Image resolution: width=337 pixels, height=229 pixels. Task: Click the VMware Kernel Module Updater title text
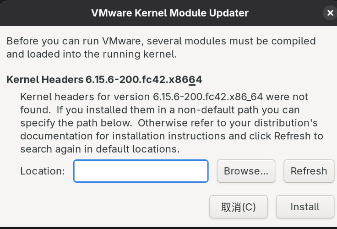coord(170,13)
